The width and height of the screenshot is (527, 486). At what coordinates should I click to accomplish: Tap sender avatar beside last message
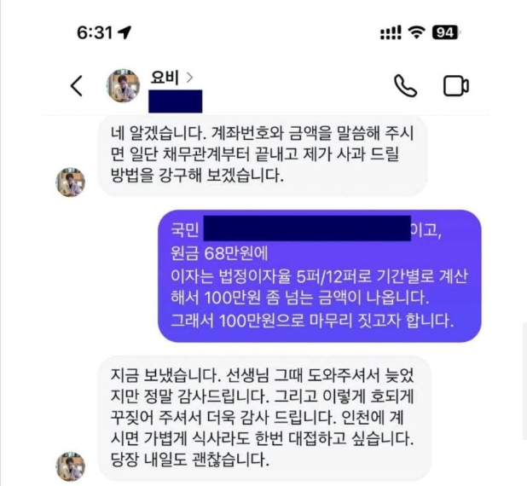point(70,466)
